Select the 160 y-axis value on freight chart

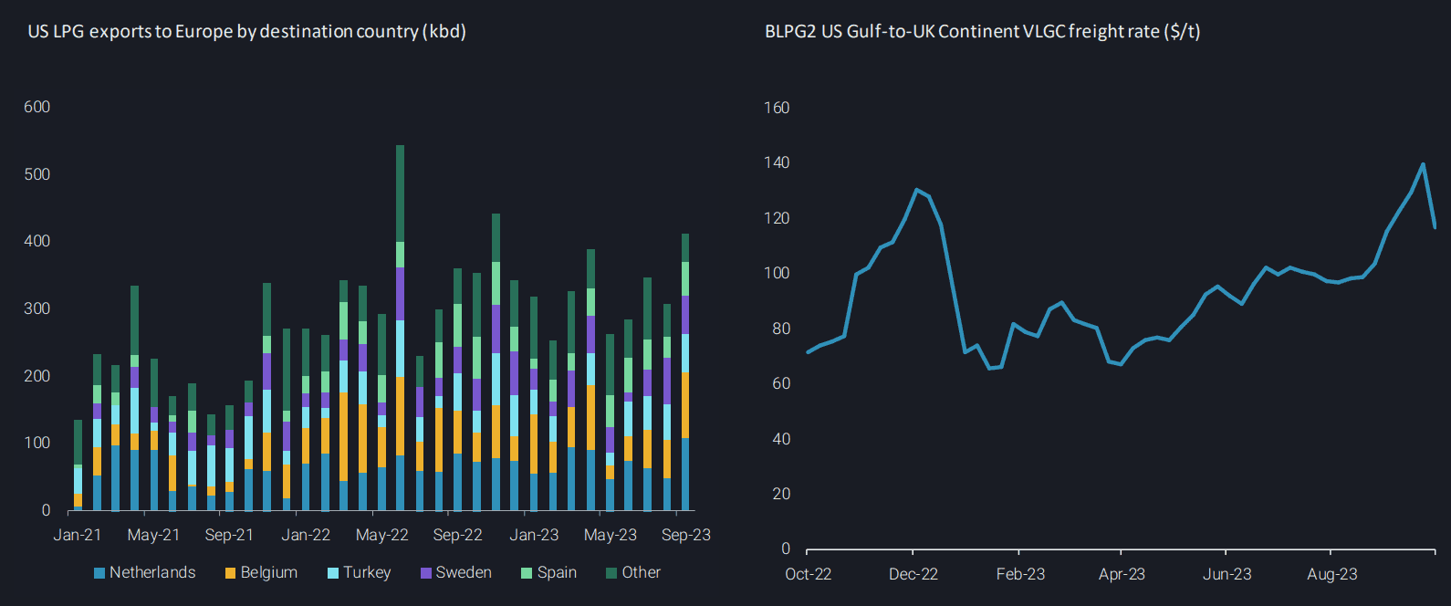[777, 108]
